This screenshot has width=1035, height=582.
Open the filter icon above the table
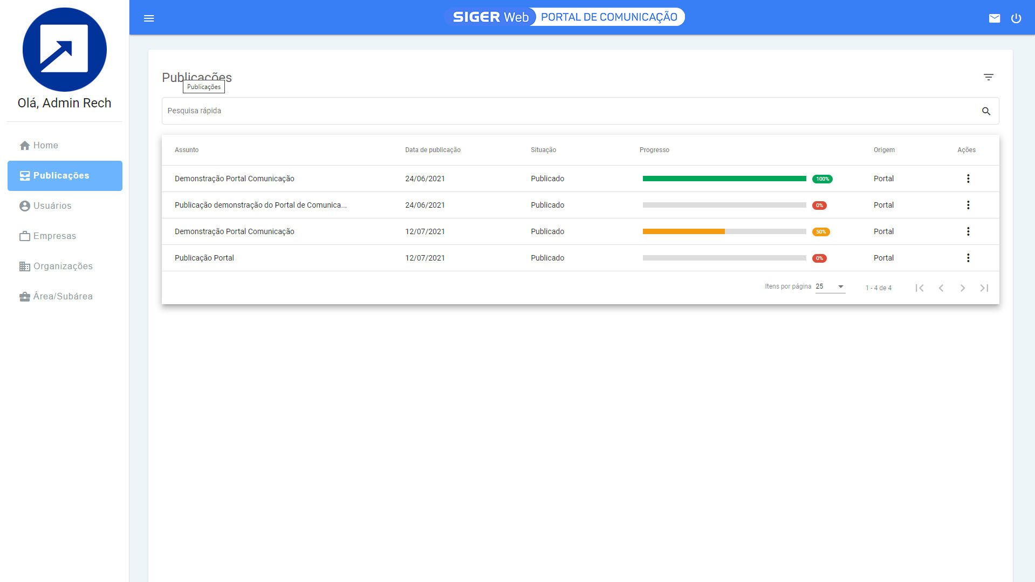coord(989,77)
